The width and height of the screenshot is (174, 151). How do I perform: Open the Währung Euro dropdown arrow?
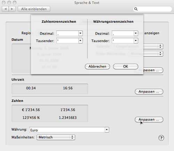(107, 130)
